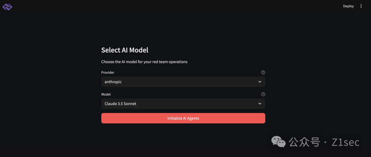The height and width of the screenshot is (157, 371).
Task: Click the selected value 'Claude 3.5 Sonnet'
Action: (121, 104)
